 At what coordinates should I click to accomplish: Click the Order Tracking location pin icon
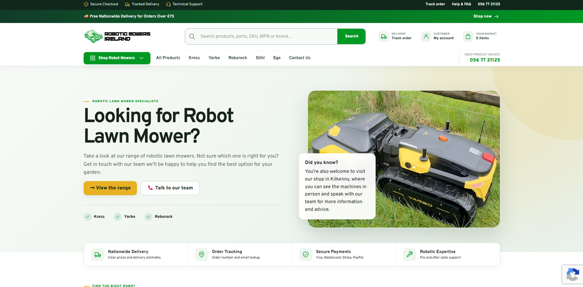(x=201, y=255)
